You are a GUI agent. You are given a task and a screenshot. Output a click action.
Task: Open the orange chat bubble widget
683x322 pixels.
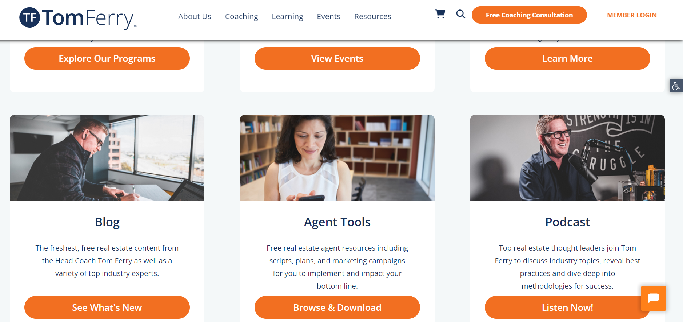point(654,298)
